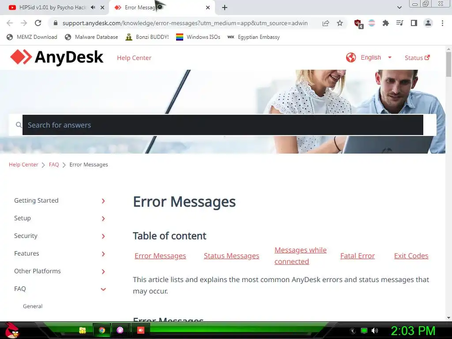Viewport: 452px width, 339px height.
Task: Click the taskbar volume speaker icon
Action: [x=374, y=331]
